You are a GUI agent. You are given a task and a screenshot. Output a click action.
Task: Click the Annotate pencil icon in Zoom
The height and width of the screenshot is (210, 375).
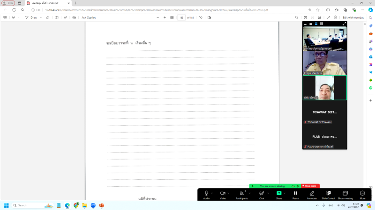click(312, 193)
